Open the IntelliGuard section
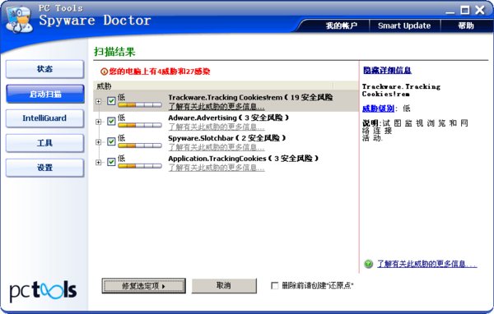Image resolution: width=494 pixels, height=314 pixels. point(44,118)
